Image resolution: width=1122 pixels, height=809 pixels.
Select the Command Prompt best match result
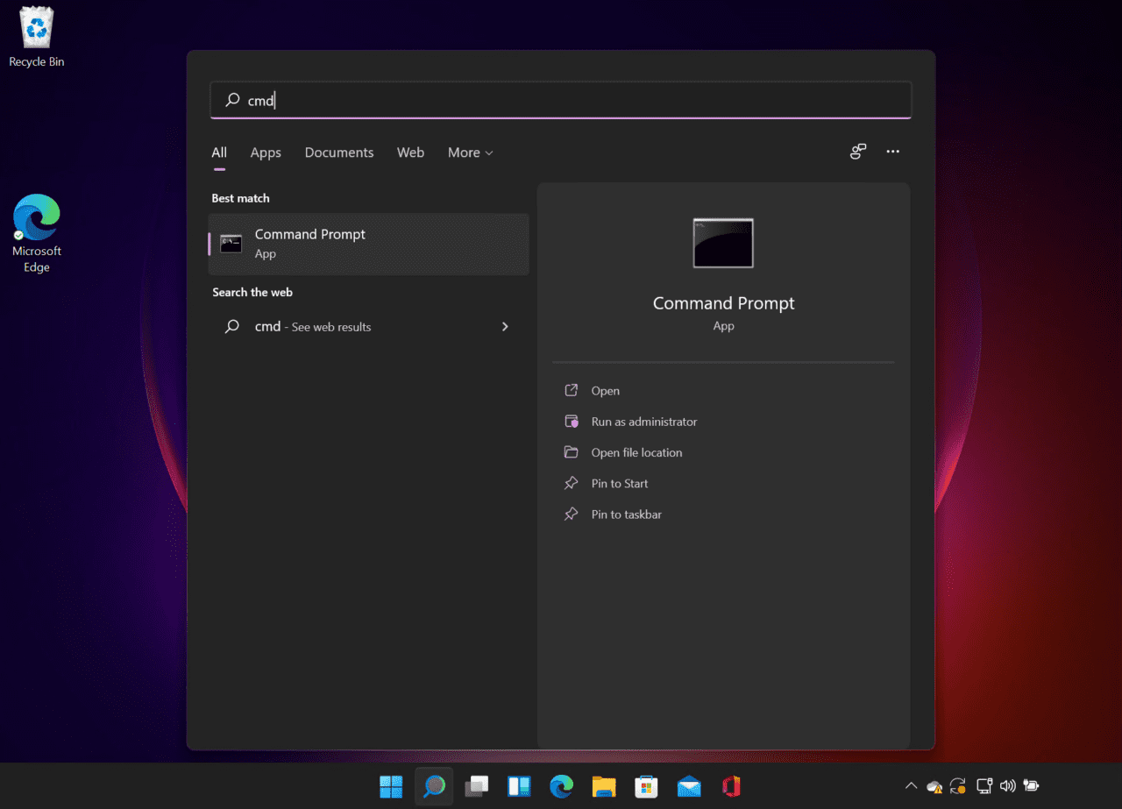click(x=369, y=244)
